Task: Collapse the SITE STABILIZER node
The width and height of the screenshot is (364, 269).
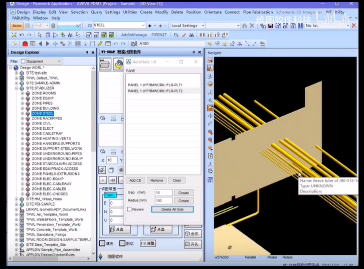Action: coord(17,88)
